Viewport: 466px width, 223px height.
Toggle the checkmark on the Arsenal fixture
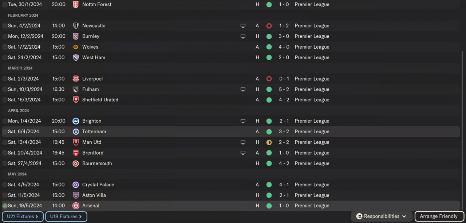[x=5, y=206]
